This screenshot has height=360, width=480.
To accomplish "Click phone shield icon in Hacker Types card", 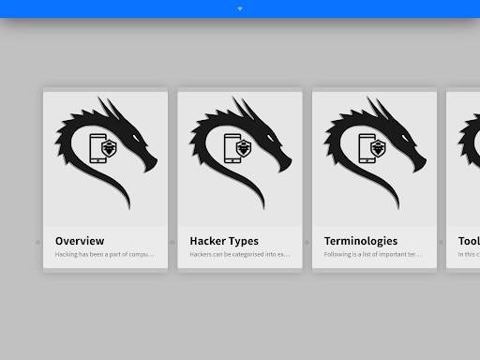I will (237, 148).
